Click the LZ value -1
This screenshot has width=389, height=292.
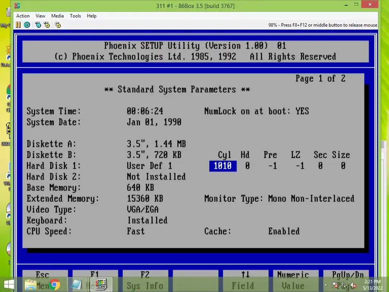300,166
